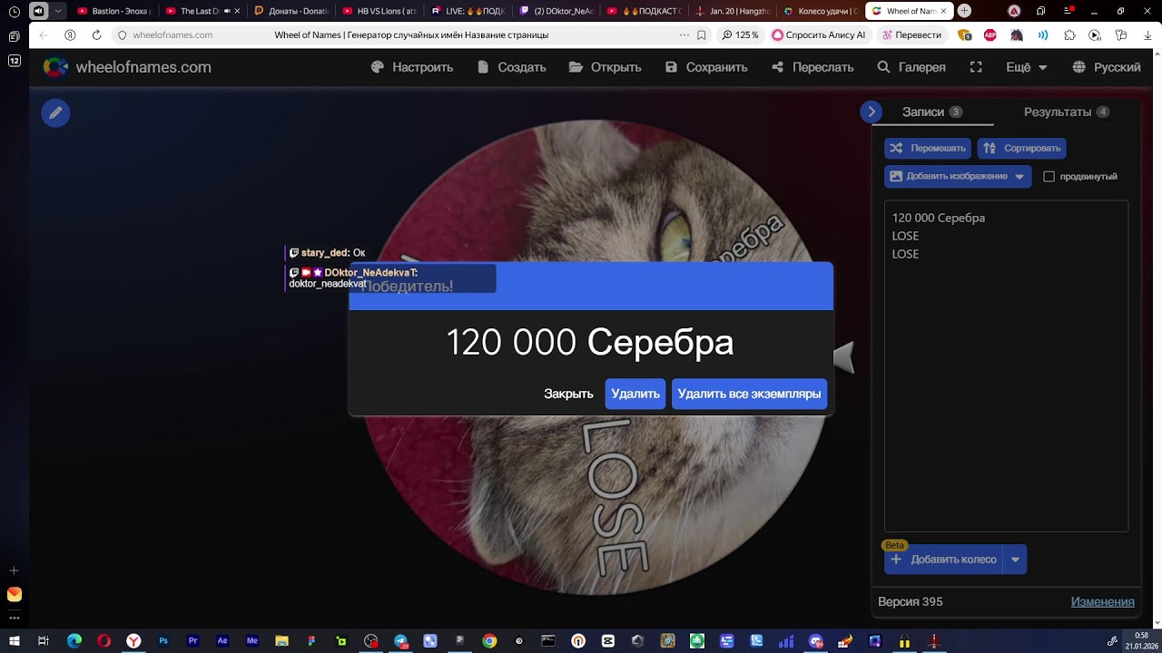Switch to the Колесо удачи browser tab
This screenshot has height=653, width=1162.
820,11
